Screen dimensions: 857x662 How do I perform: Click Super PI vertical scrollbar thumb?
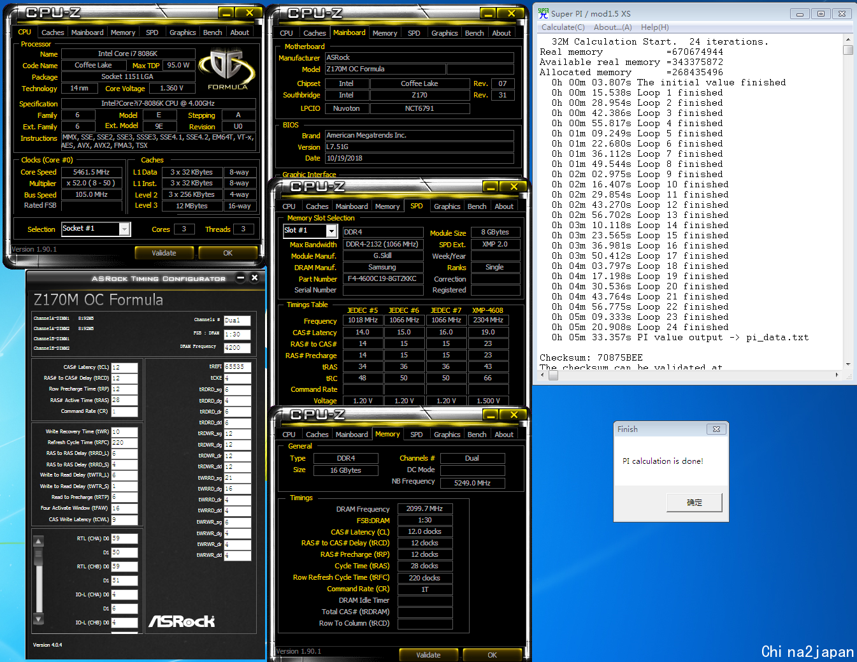tap(848, 50)
